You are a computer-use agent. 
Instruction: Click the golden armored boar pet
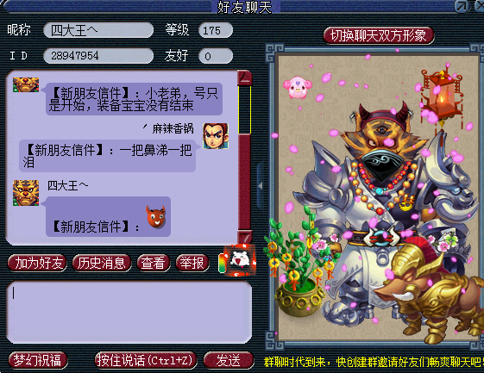point(427,295)
